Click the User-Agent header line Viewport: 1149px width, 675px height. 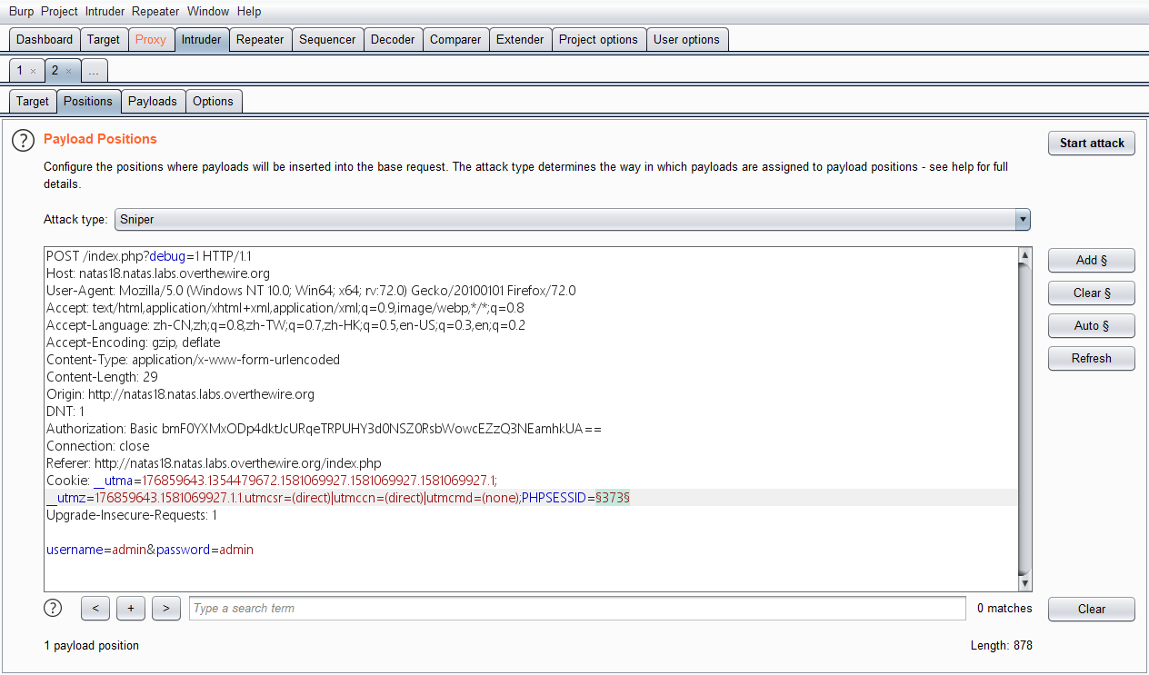tap(311, 291)
